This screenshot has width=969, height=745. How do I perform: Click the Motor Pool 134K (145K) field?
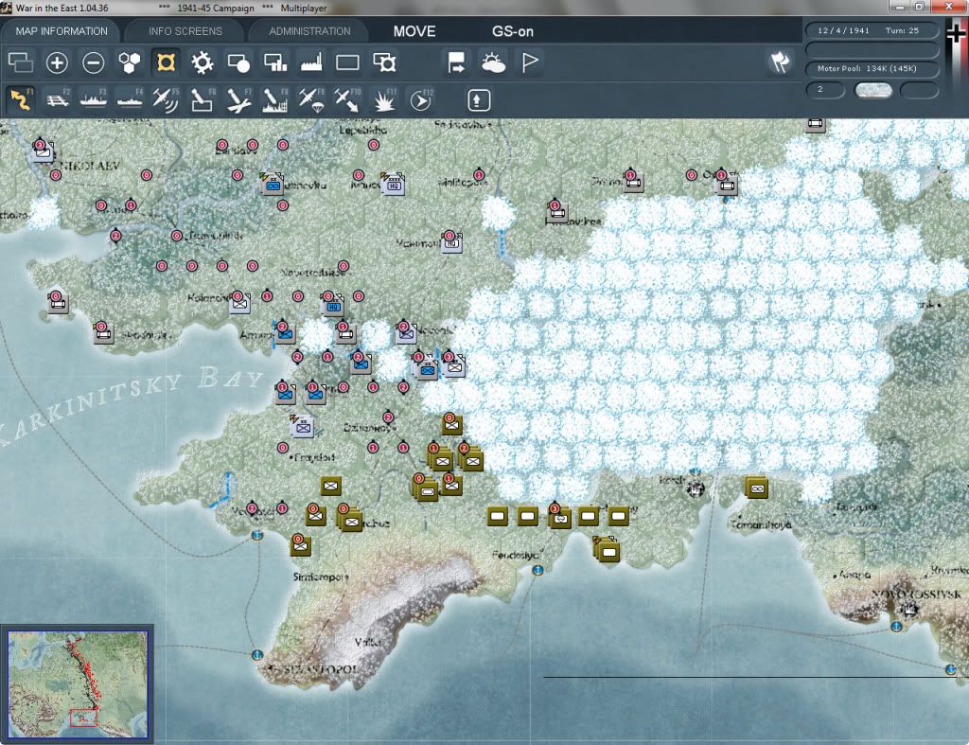[x=872, y=68]
